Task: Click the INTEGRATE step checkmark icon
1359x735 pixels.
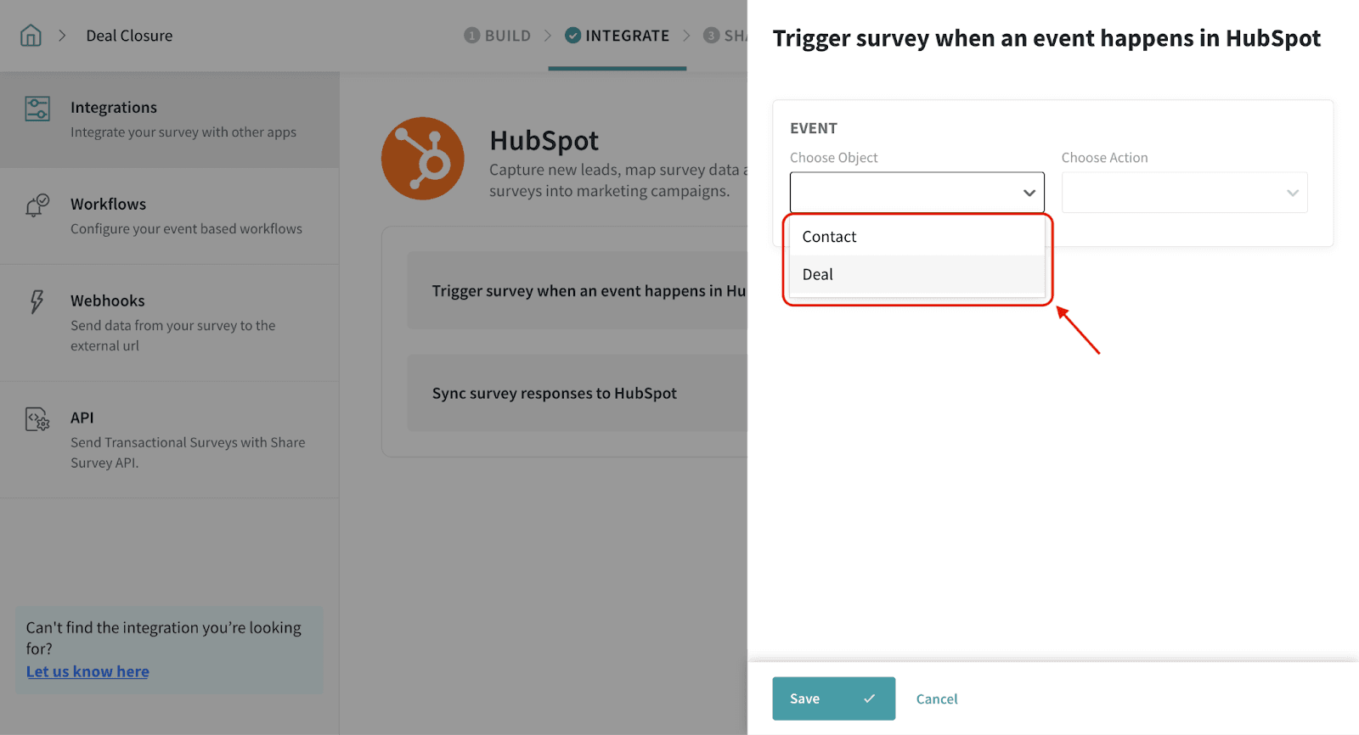Action: tap(573, 36)
